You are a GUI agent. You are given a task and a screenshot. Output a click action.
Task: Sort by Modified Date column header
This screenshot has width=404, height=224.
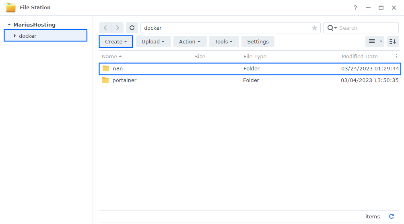[x=366, y=56]
